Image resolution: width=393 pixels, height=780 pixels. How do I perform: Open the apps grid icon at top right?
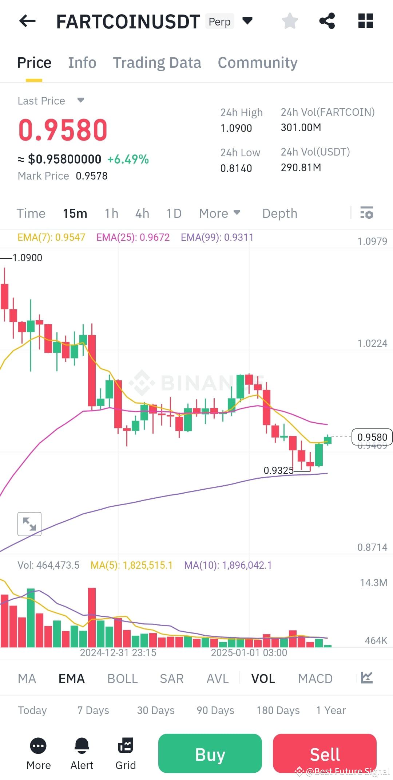365,21
